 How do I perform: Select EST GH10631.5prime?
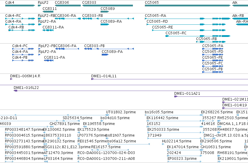[x=216, y=147]
